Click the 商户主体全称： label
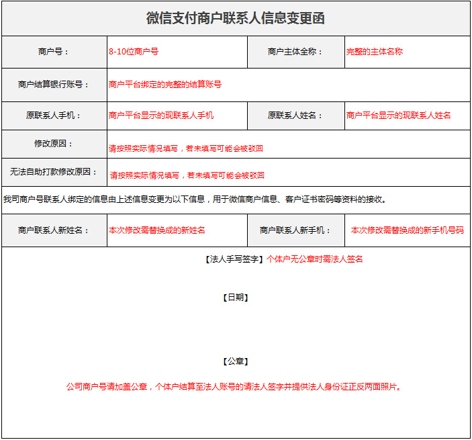 tap(295, 52)
